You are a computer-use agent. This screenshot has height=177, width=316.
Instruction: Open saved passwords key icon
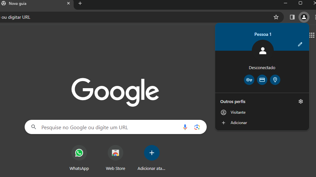click(249, 80)
